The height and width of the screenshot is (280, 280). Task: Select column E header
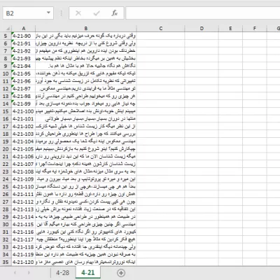(x=230, y=29)
